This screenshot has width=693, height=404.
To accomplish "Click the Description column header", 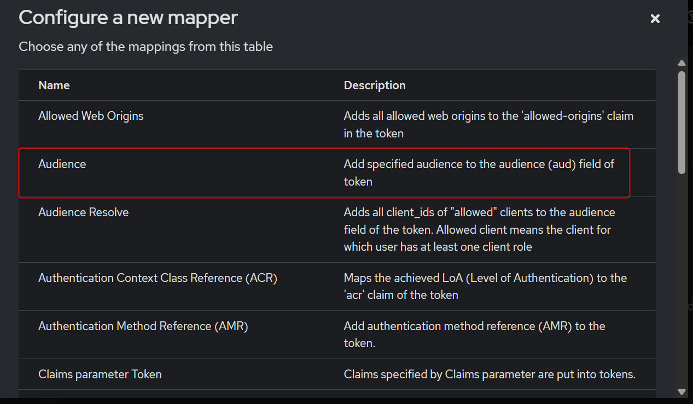I will (x=375, y=85).
